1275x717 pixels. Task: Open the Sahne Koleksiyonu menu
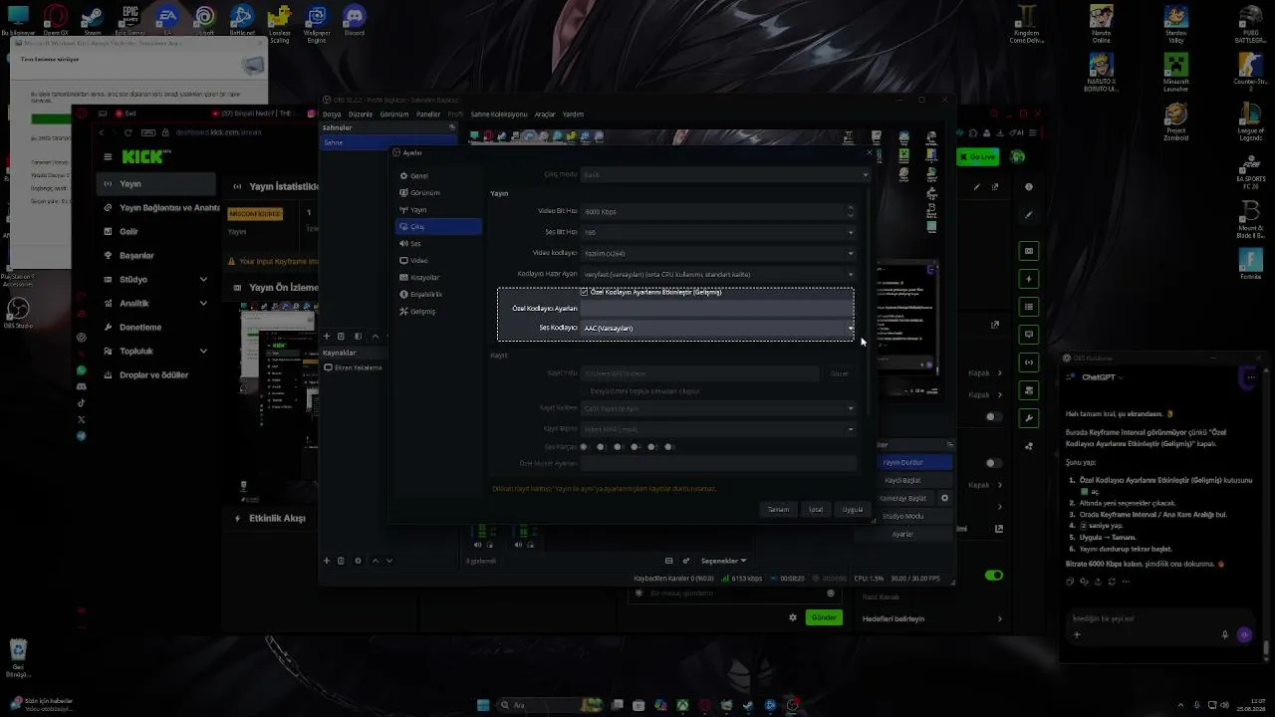499,115
